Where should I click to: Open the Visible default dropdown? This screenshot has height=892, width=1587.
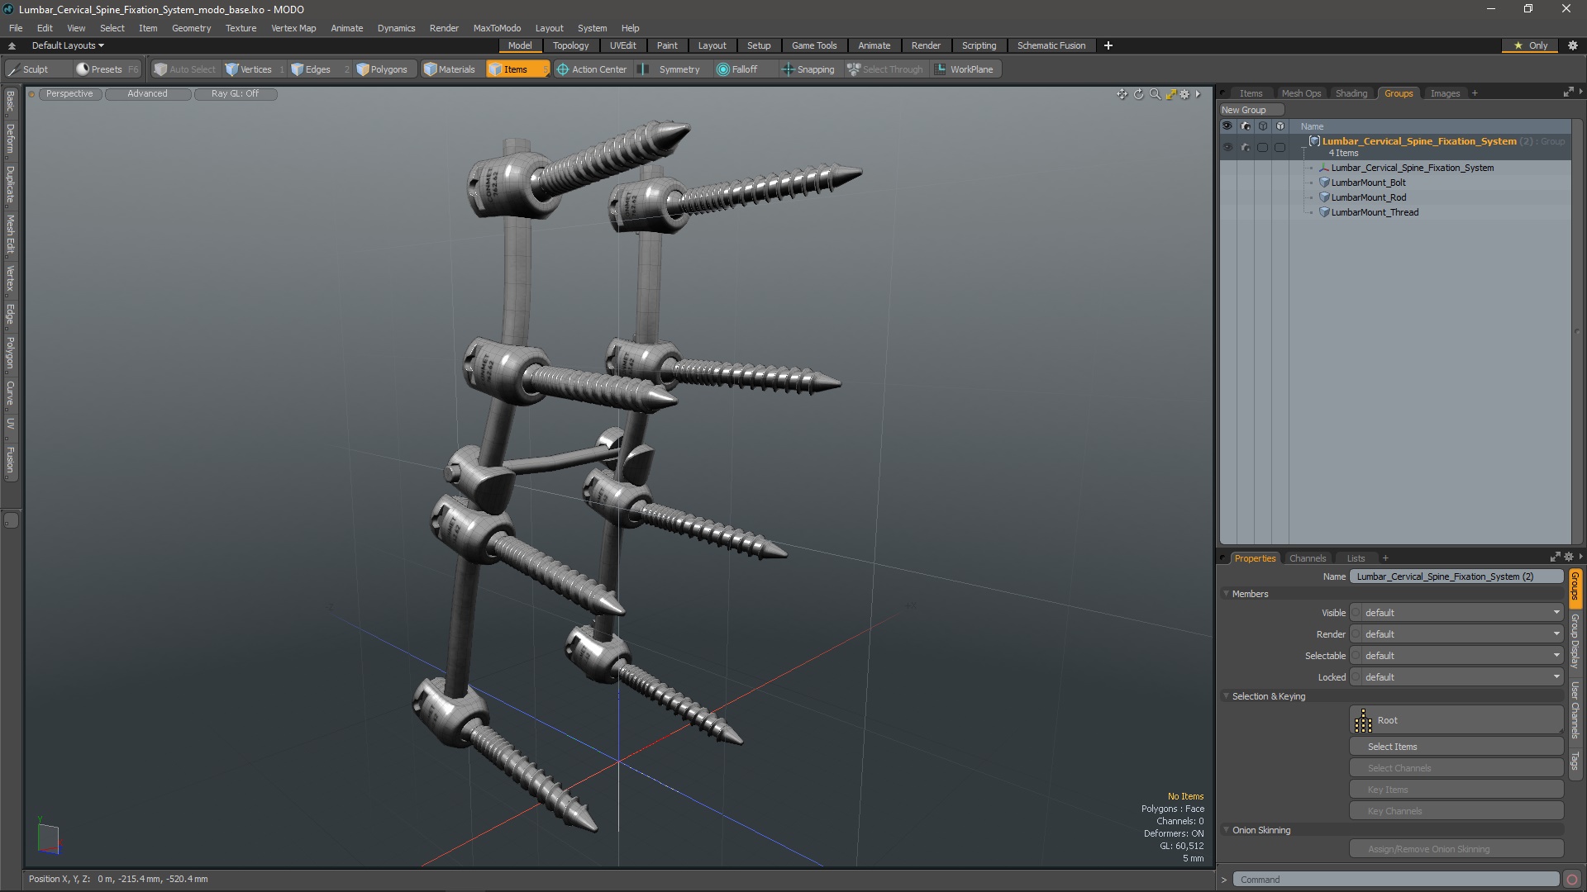pos(1456,613)
